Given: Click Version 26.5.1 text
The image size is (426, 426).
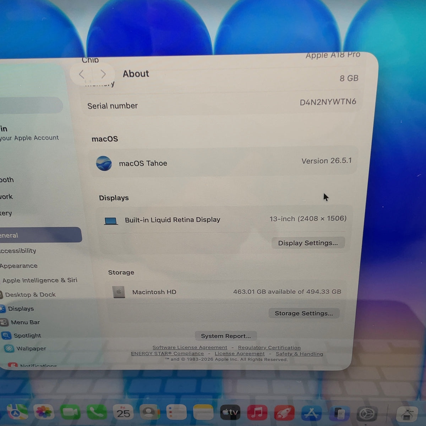Looking at the screenshot, I should click(327, 161).
